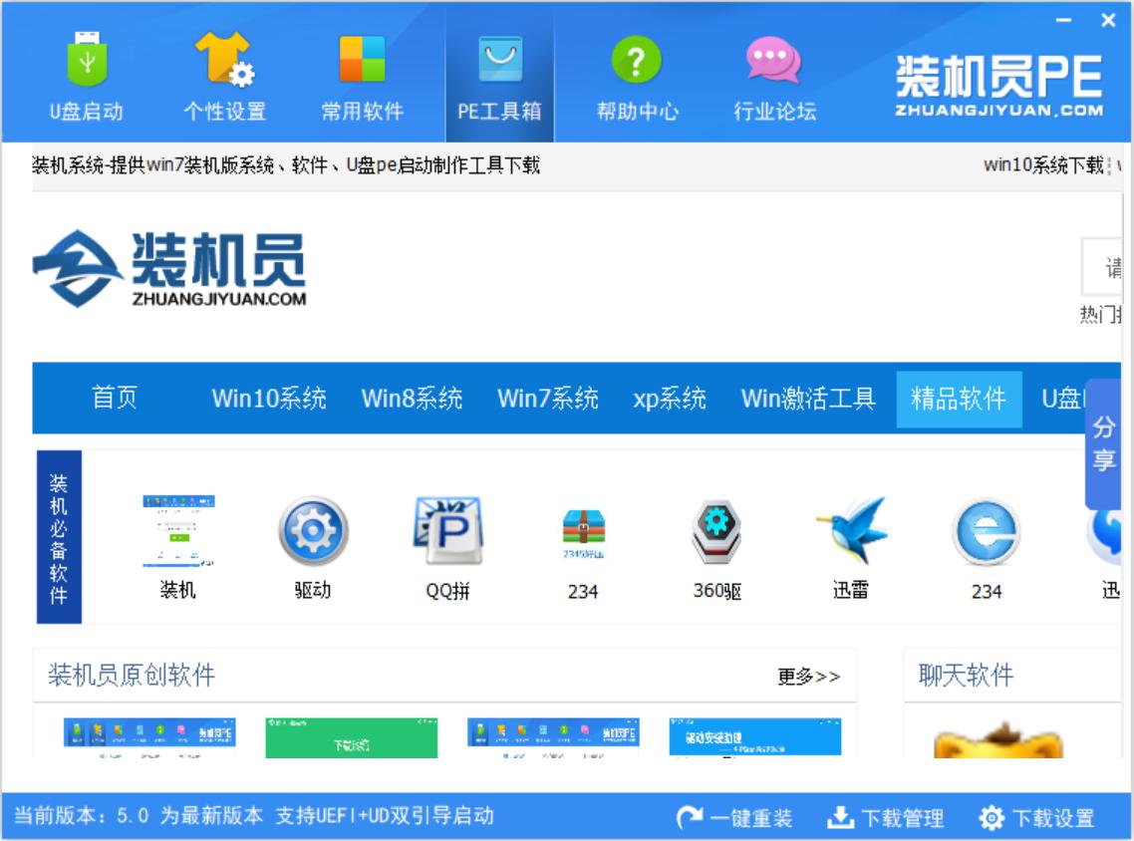Click 装机系统 headline text link
Viewport: 1134px width, 841px height.
pyautogui.click(x=286, y=164)
